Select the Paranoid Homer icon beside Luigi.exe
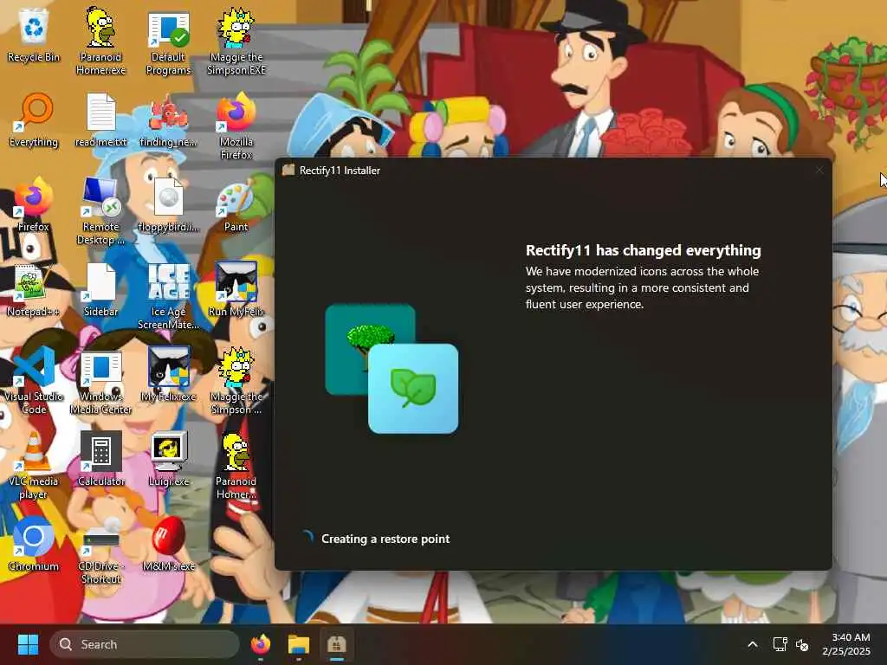Viewport: 887px width, 665px height. [x=236, y=465]
